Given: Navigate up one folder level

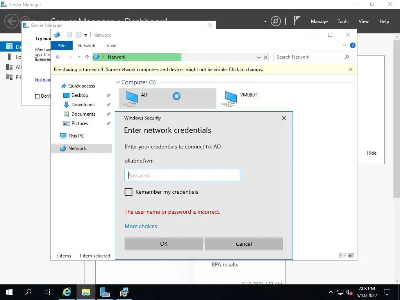Looking at the screenshot, I should tap(87, 57).
